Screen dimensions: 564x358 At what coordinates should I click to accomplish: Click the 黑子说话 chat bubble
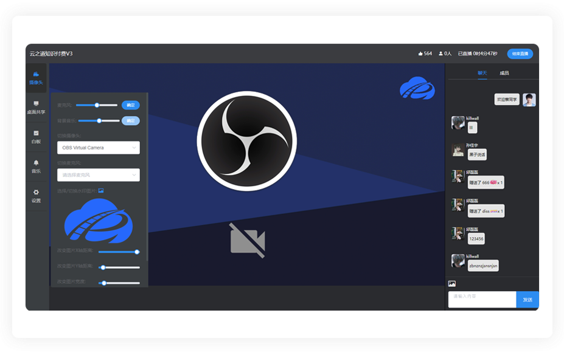[x=477, y=154]
